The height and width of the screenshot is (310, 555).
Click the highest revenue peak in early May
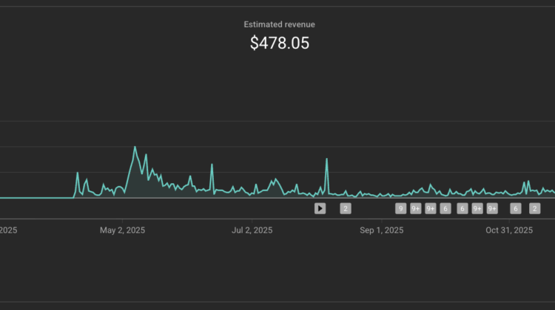tap(135, 147)
